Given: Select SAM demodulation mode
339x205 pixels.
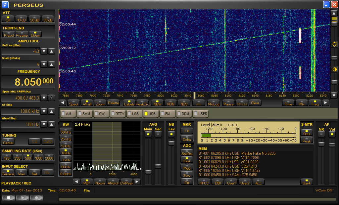Looking at the screenshot, I should (x=84, y=114).
